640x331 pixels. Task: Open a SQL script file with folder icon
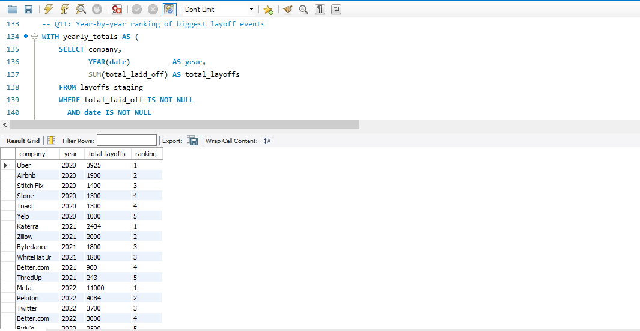click(x=13, y=10)
